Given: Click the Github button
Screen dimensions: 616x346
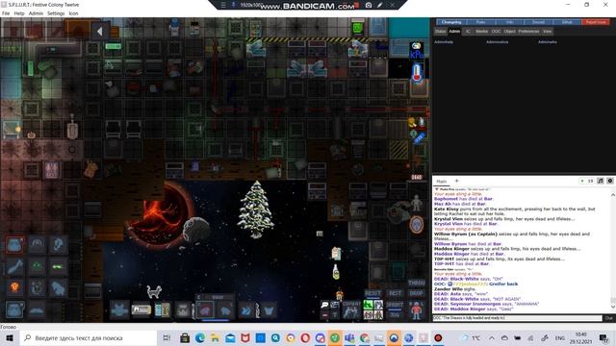Looking at the screenshot, I should coord(567,22).
